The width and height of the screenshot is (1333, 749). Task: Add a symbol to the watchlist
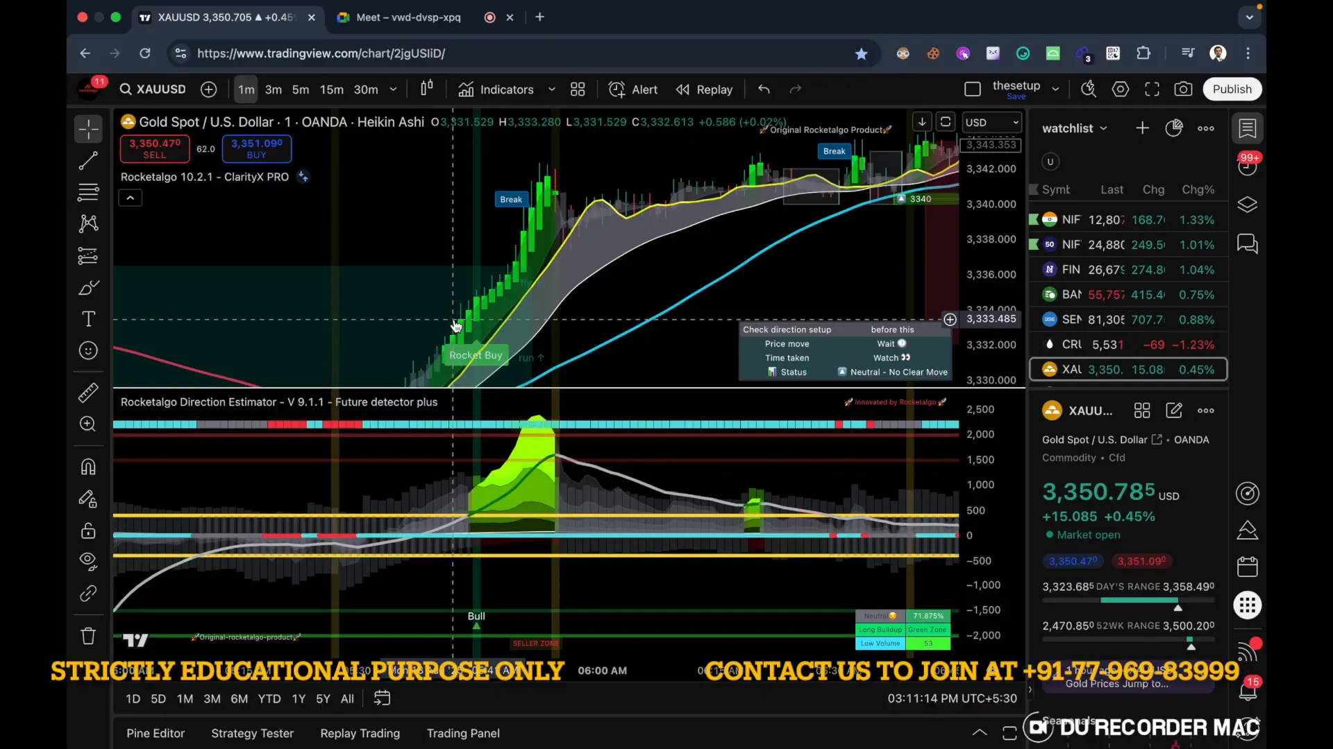(1142, 128)
